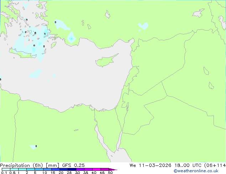Screen dimensions: 226x174
Task: Click the legend arrow above 50 mm
Action: tap(113, 169)
